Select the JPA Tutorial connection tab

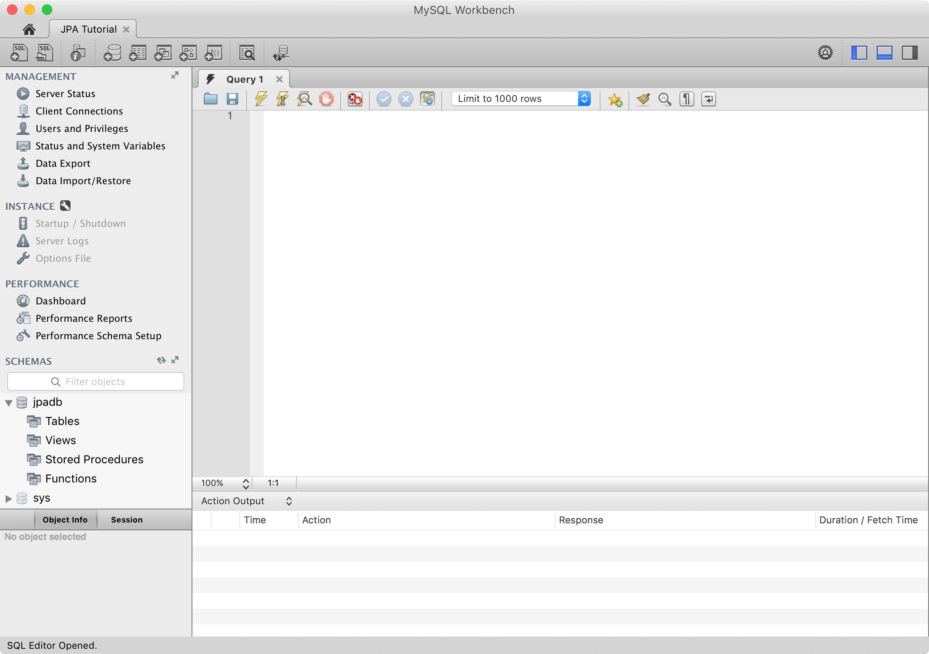89,29
